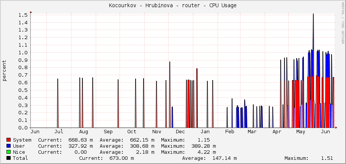346x164 pixels.
Task: Click the graph title 'Kocourkov - Hrubinova - router - CPU Usage'
Action: coord(173,6)
